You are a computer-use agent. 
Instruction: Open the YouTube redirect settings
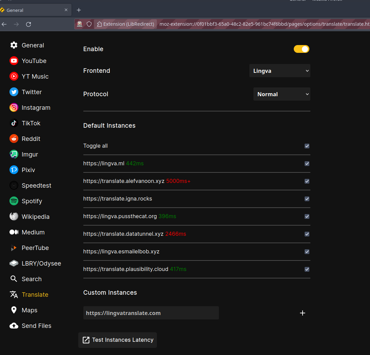[34, 61]
